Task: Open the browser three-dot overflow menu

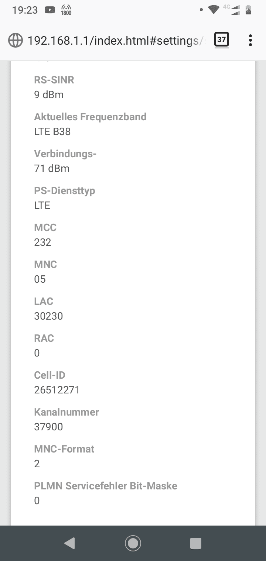Action: [x=250, y=40]
